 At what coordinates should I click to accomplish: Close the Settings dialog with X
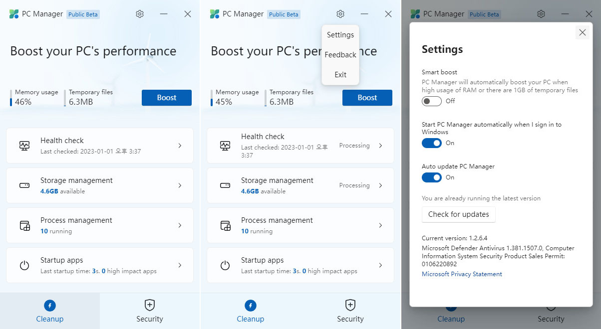(582, 32)
